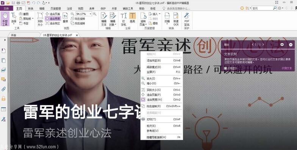Viewport: 297px width, 150px height.
Task: Choose 全屏(F) in context menu
Action: [161, 72]
